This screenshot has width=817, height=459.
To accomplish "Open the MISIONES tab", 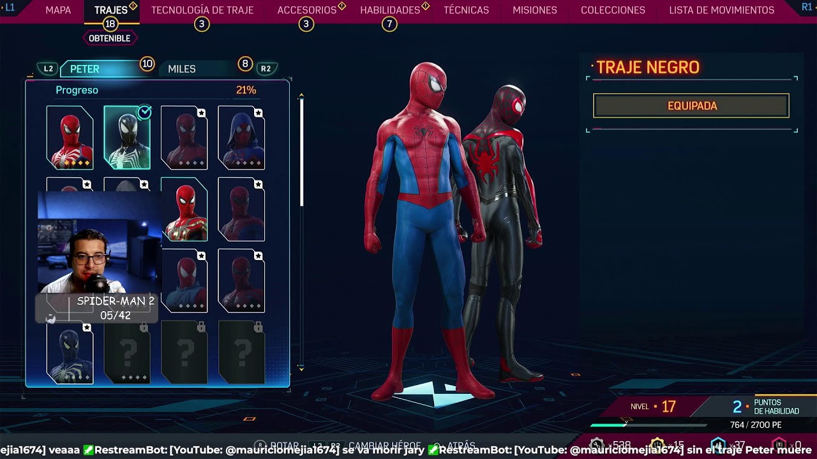I will point(535,10).
